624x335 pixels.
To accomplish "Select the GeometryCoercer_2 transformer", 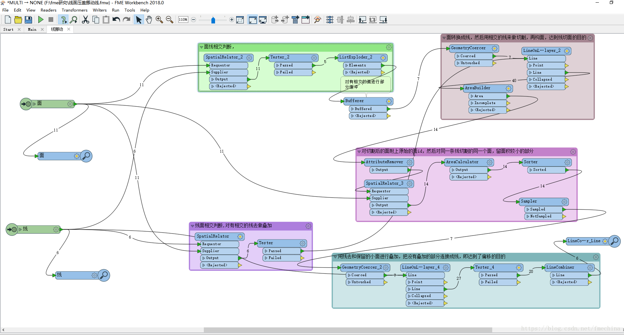I will point(365,267).
